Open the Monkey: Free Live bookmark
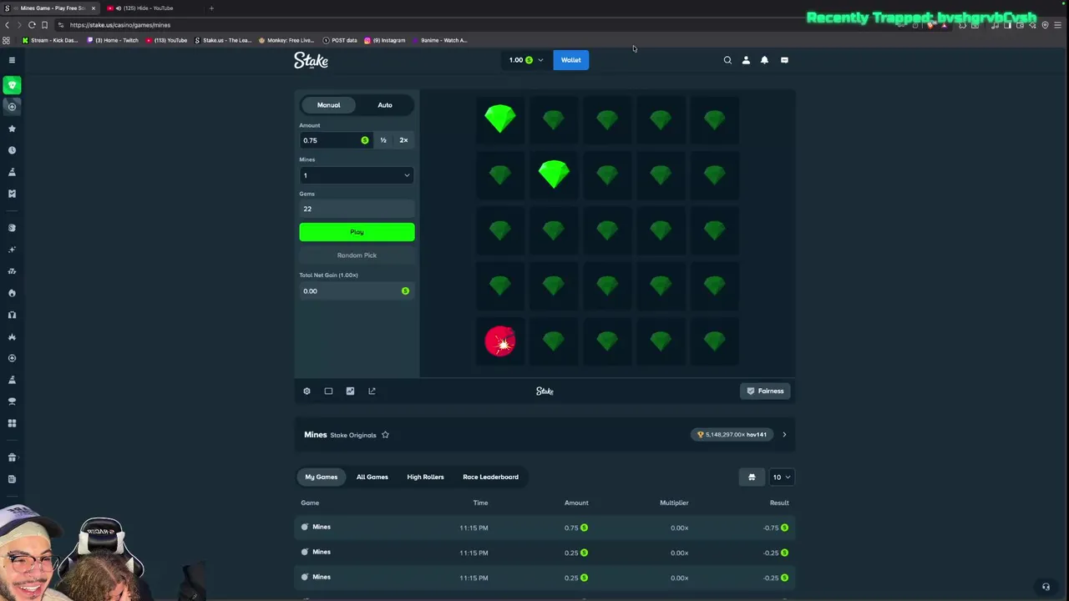This screenshot has height=601, width=1069. click(x=286, y=40)
